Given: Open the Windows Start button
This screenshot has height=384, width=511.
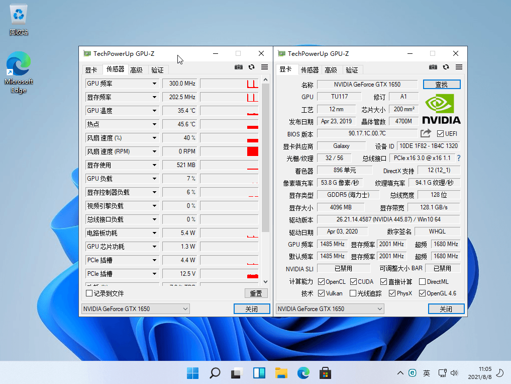Looking at the screenshot, I should 192,373.
